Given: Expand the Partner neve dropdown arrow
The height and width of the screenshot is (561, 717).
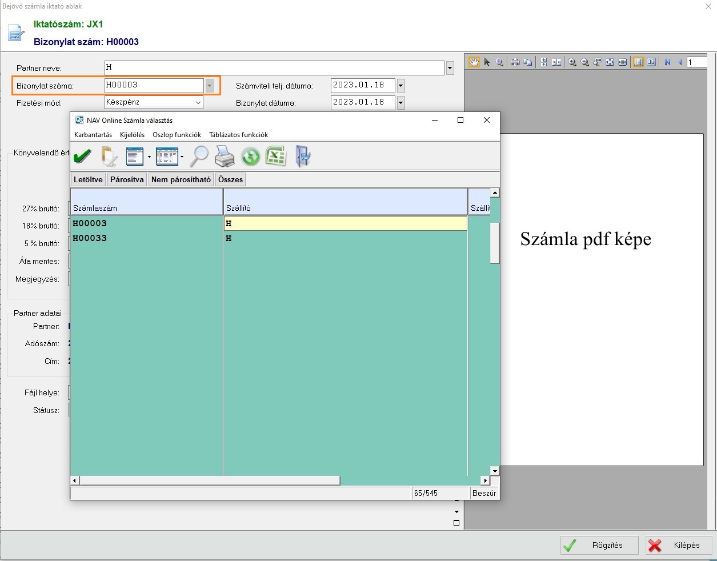Looking at the screenshot, I should coord(450,68).
